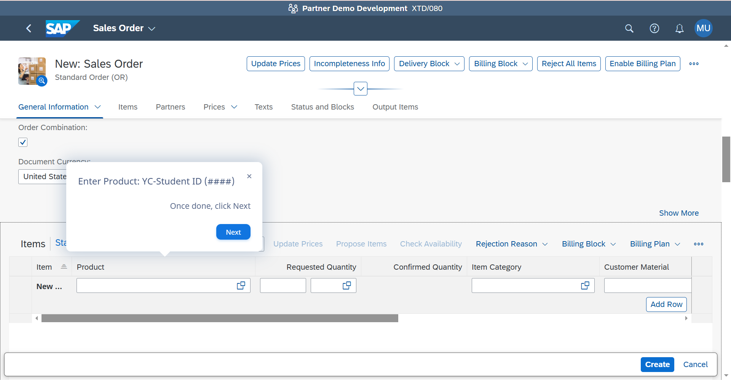Click the Customer Material input field
Screen dimensions: 731x380
(648, 285)
